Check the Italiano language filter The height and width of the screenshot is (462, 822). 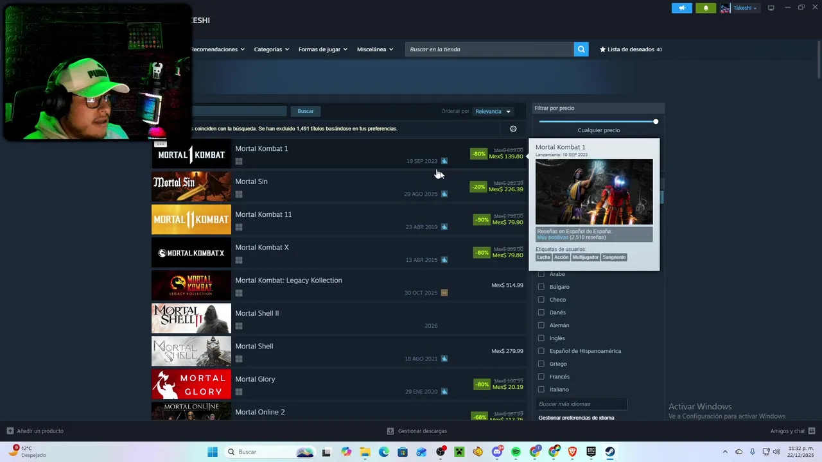point(541,389)
